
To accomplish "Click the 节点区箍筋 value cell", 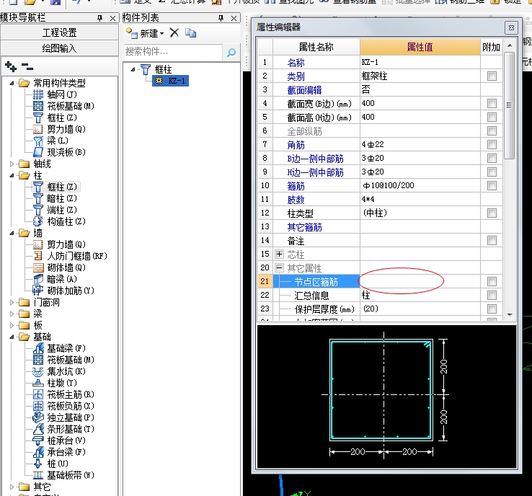I will pos(420,281).
